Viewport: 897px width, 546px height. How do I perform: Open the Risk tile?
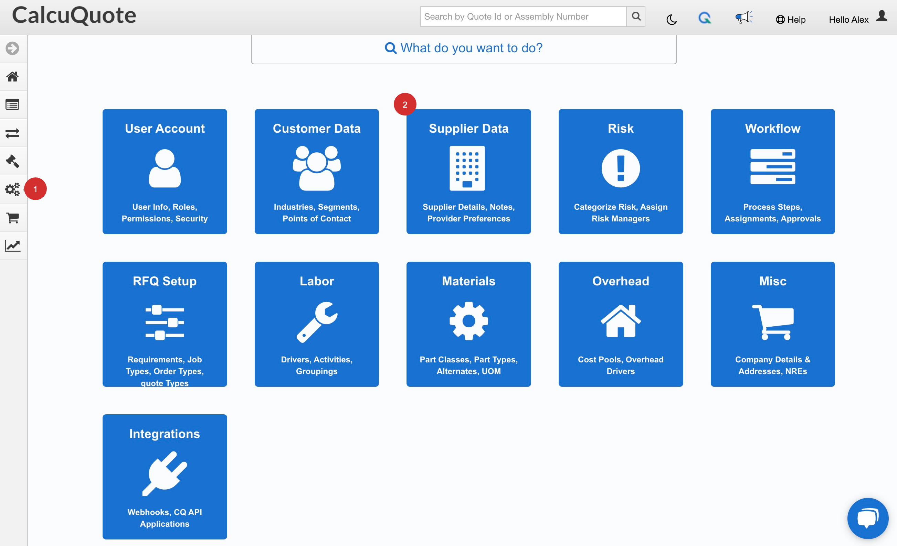pos(621,171)
